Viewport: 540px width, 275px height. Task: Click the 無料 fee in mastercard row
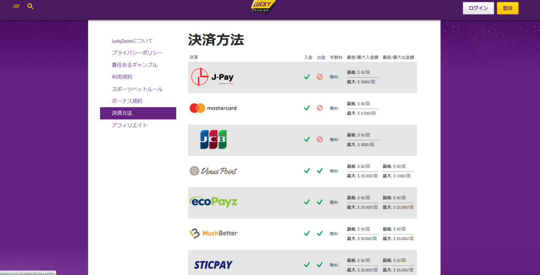click(334, 108)
